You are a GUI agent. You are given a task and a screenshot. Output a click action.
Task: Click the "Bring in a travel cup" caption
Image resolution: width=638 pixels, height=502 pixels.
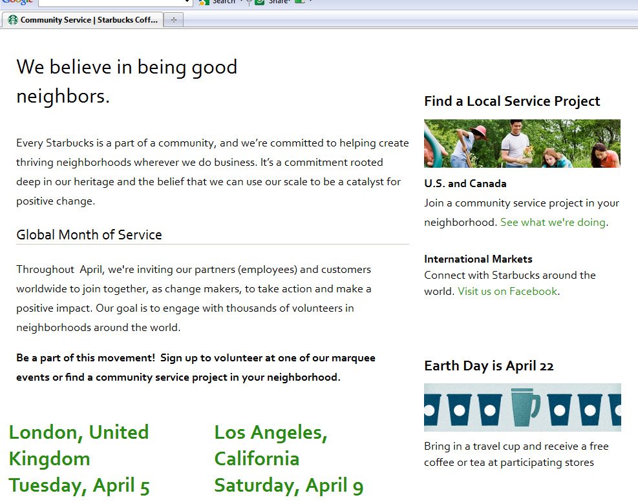pos(516,454)
